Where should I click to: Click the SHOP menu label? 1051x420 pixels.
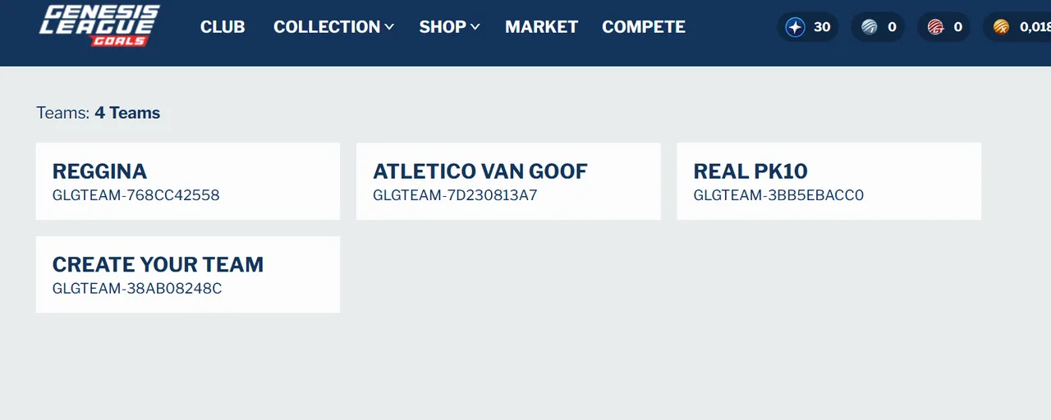click(443, 27)
